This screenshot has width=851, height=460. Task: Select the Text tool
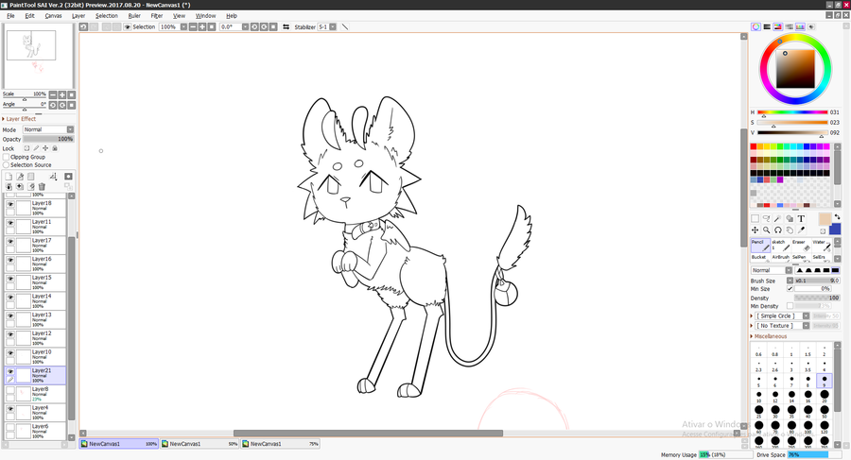pyautogui.click(x=801, y=218)
